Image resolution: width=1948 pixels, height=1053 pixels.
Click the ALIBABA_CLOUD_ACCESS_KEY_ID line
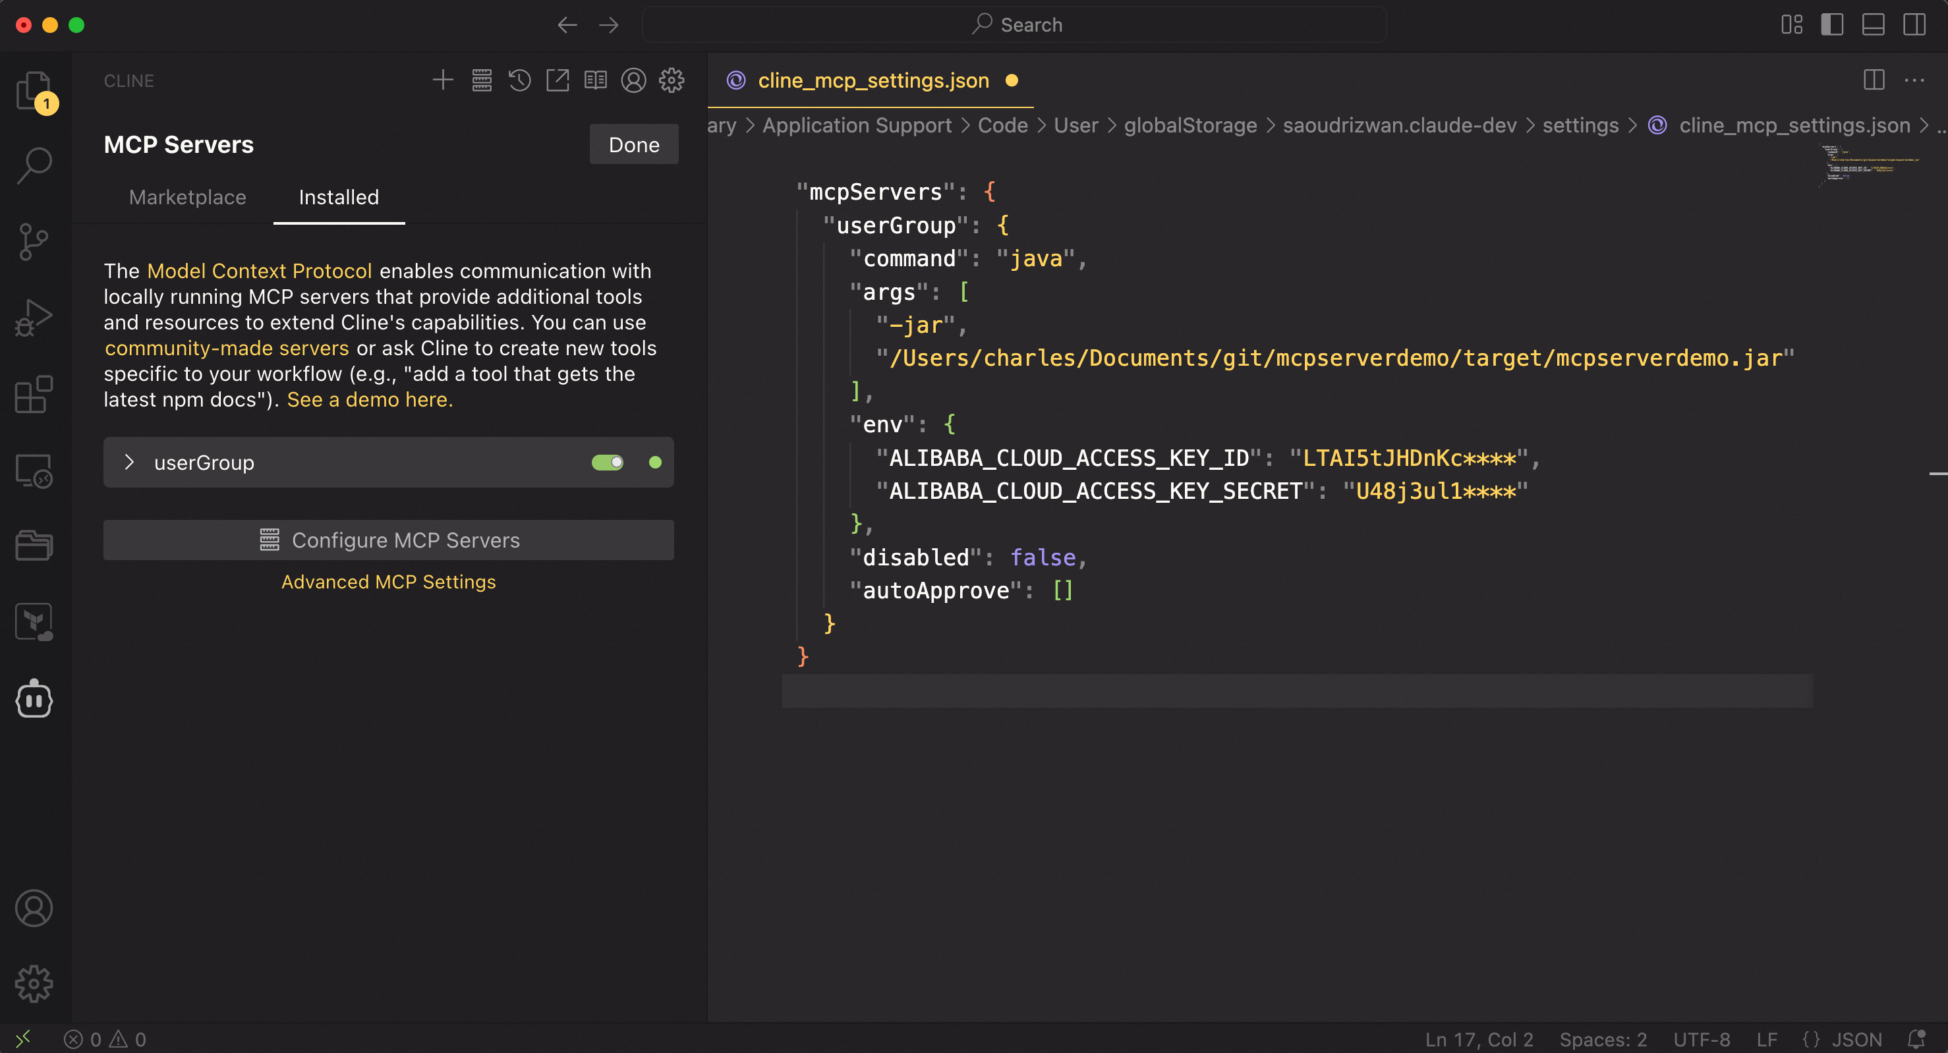tap(1209, 457)
